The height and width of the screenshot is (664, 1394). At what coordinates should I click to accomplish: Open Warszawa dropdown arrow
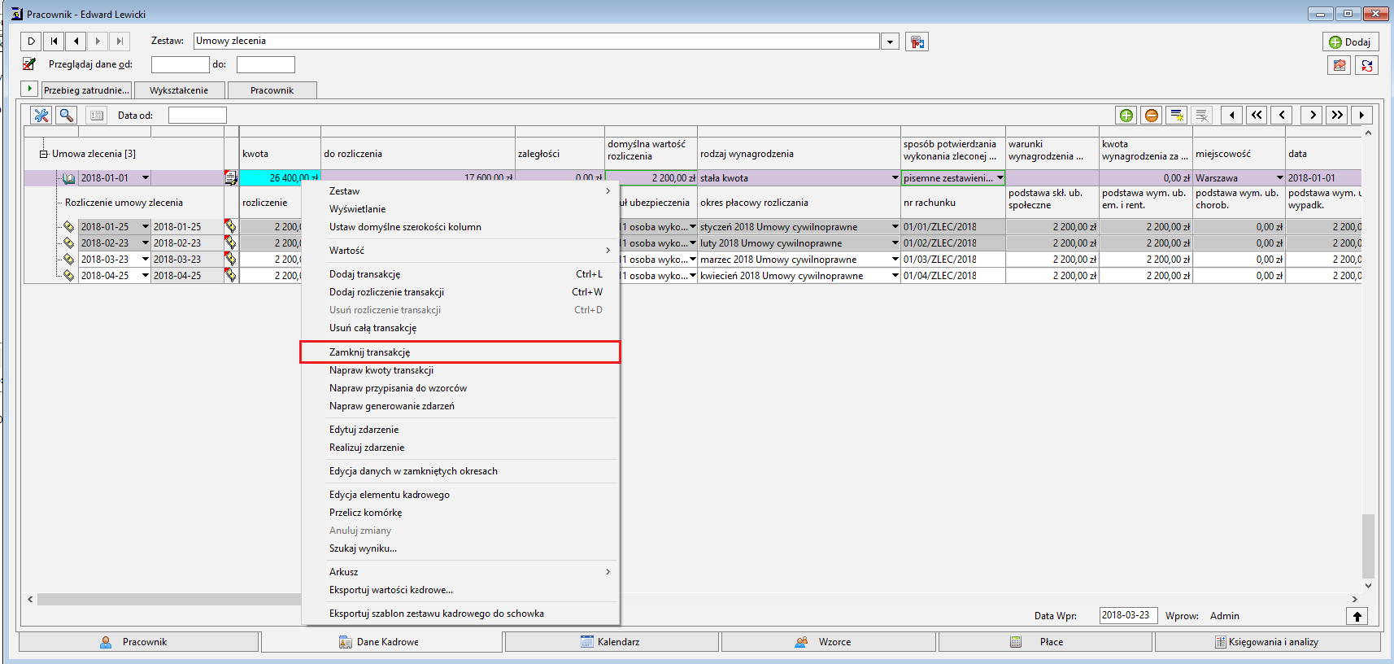tap(1280, 178)
